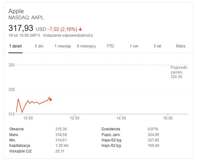Choose the "Maks." time range tab
The height and width of the screenshot is (163, 197).
181,46
